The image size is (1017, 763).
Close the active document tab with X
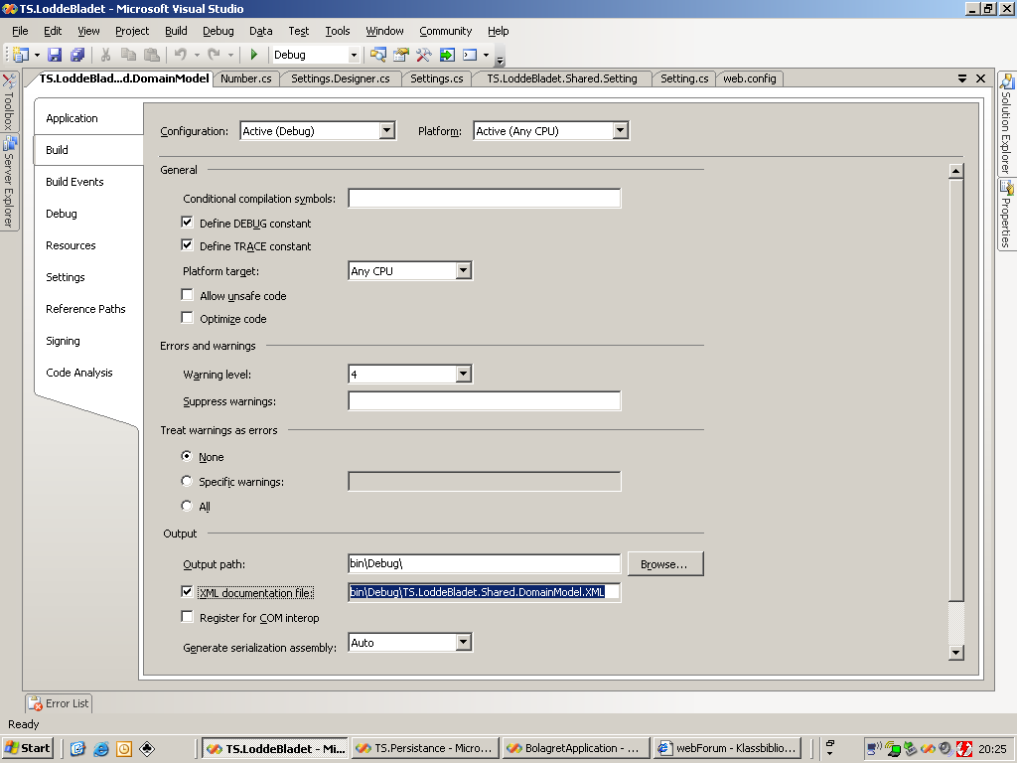[x=980, y=78]
